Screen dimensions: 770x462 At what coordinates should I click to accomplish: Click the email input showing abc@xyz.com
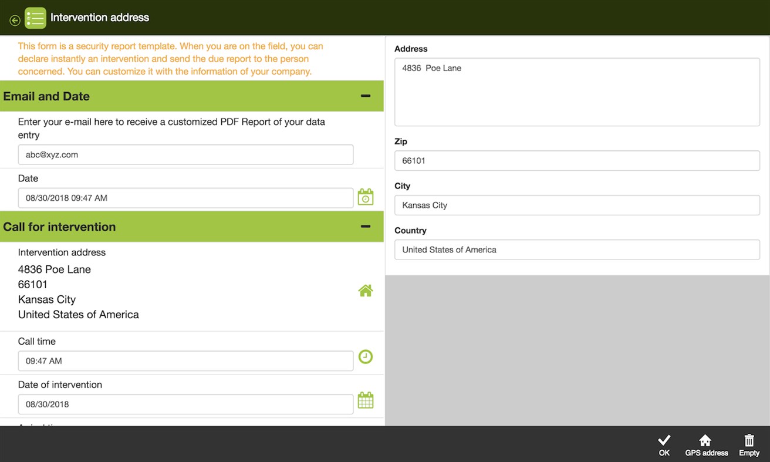(185, 154)
